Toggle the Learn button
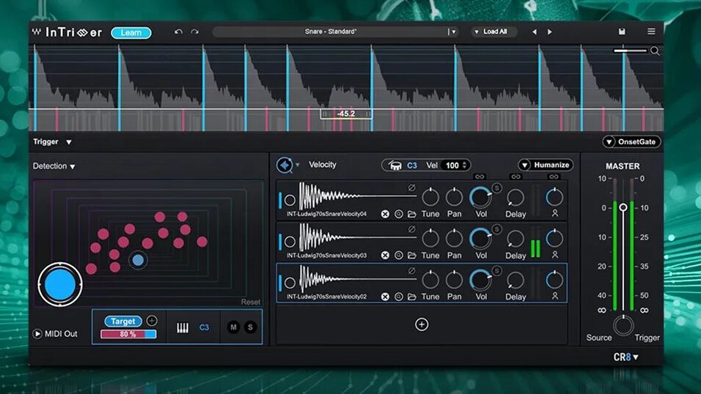Image resolution: width=701 pixels, height=394 pixels. click(131, 33)
